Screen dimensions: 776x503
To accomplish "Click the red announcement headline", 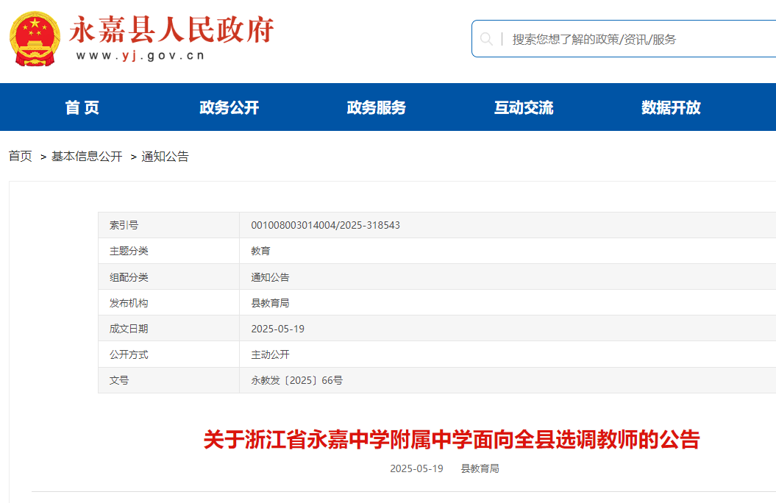I will tap(452, 439).
